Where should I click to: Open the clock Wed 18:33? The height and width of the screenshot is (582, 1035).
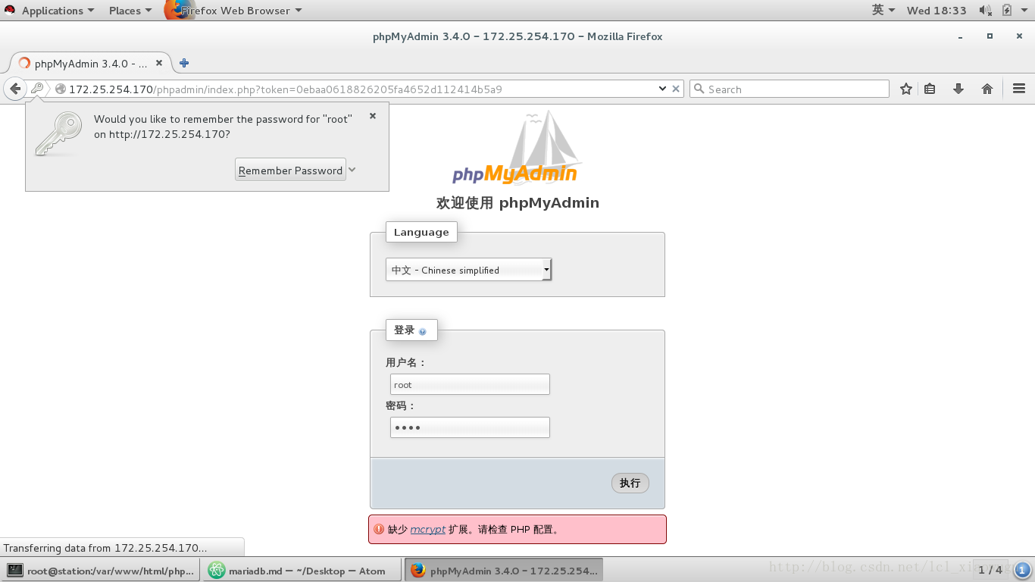pos(937,11)
